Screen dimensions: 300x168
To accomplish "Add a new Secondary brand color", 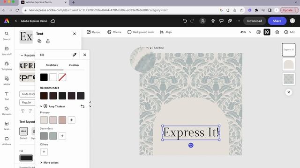I will pyautogui.click(x=62, y=136).
